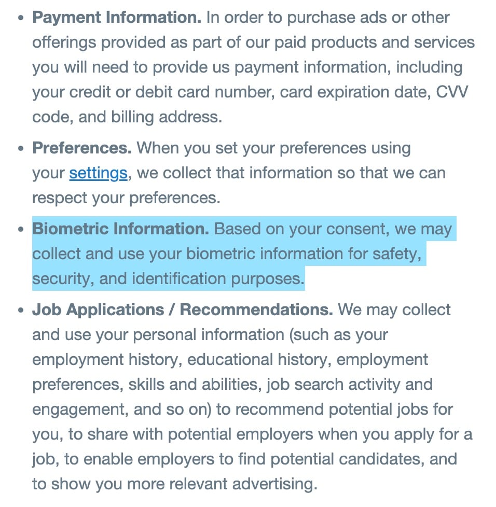Click the bullet beside Preferences
The height and width of the screenshot is (507, 496).
[21, 149]
